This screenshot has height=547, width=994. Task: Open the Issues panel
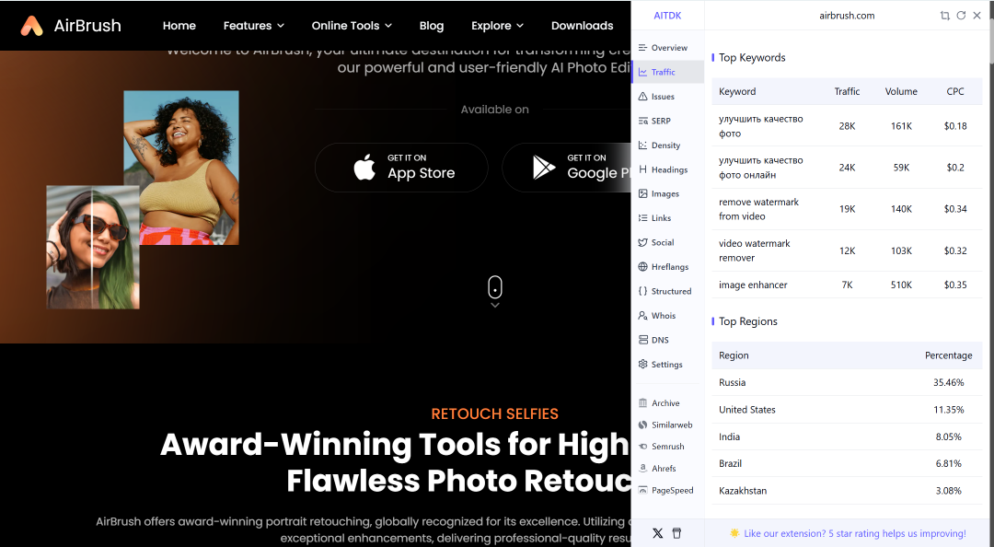pos(668,97)
